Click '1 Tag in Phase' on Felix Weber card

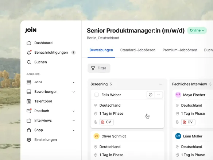click(111, 114)
